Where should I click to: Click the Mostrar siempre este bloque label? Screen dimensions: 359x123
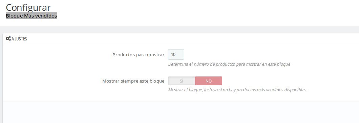pyautogui.click(x=133, y=81)
